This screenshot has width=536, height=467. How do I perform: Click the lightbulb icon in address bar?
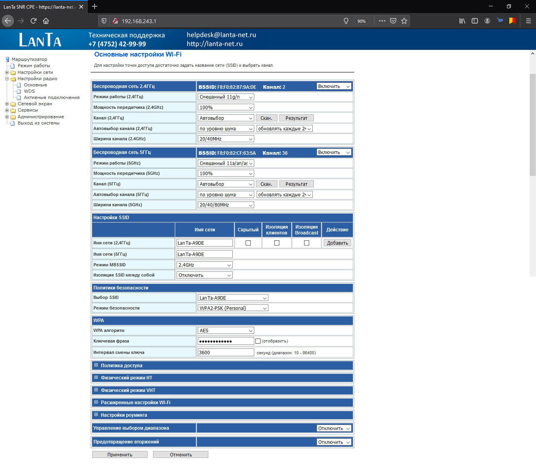tap(346, 21)
